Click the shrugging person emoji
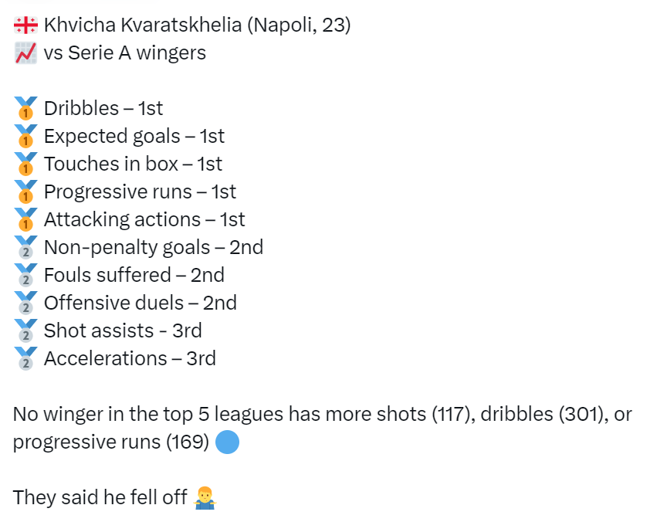The height and width of the screenshot is (522, 657). tap(205, 498)
